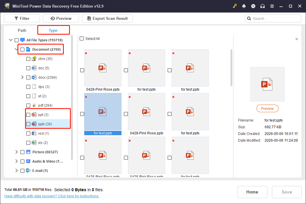Check the pptx (30) checkbox
Image resolution: width=306 pixels, height=204 pixels.
(x=28, y=124)
